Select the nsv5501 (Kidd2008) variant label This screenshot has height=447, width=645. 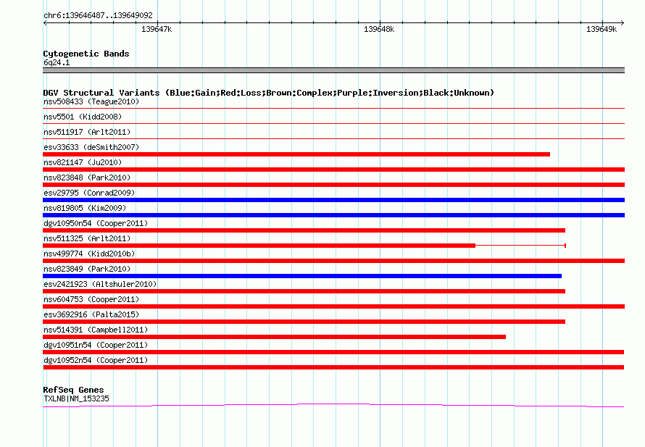[83, 117]
